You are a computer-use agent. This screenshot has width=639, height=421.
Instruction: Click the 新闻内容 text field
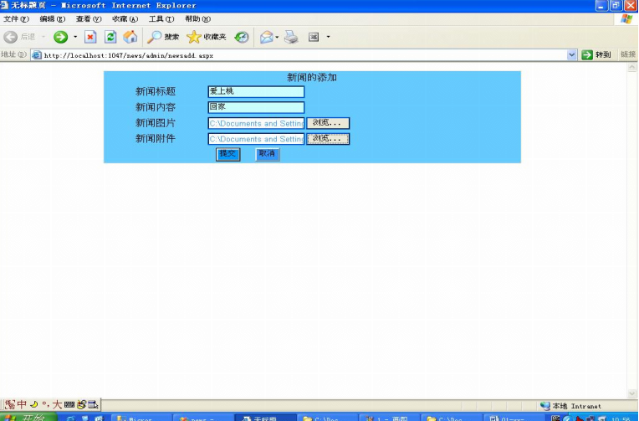256,107
